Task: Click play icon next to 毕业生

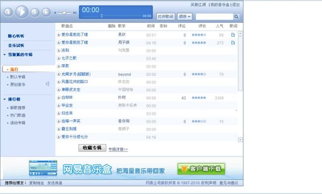Action: [x=58, y=105]
